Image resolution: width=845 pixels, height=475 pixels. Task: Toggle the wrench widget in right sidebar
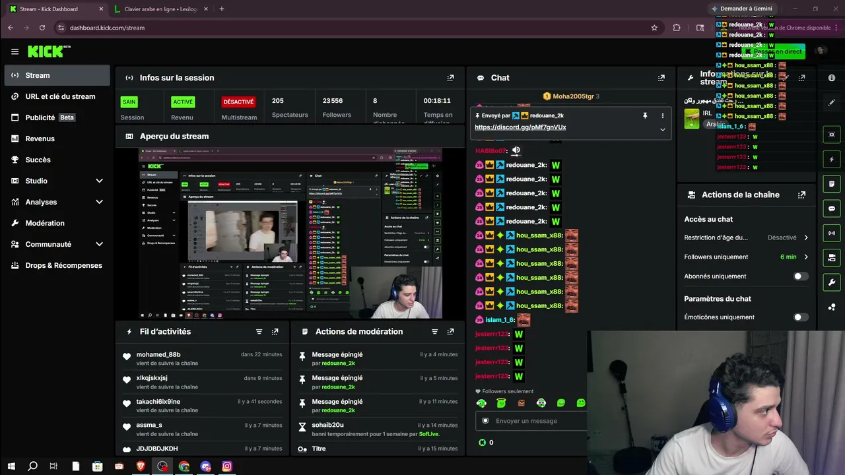click(x=832, y=282)
